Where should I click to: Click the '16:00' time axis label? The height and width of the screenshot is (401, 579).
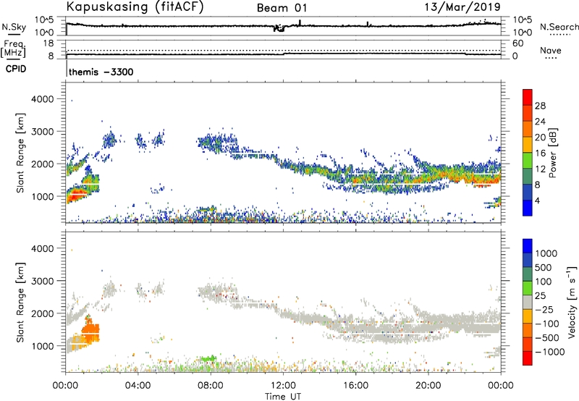(x=355, y=386)
